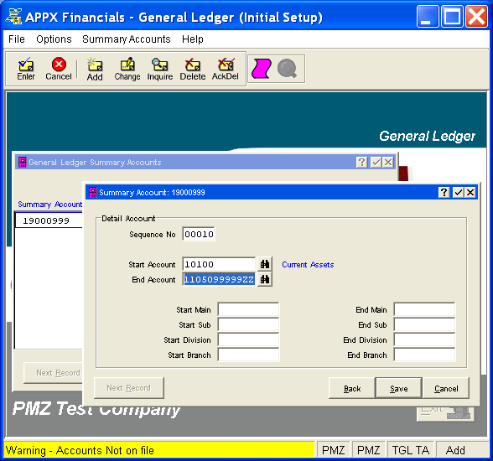Image resolution: width=493 pixels, height=461 pixels.
Task: Click the Current Assets description text
Action: click(308, 265)
